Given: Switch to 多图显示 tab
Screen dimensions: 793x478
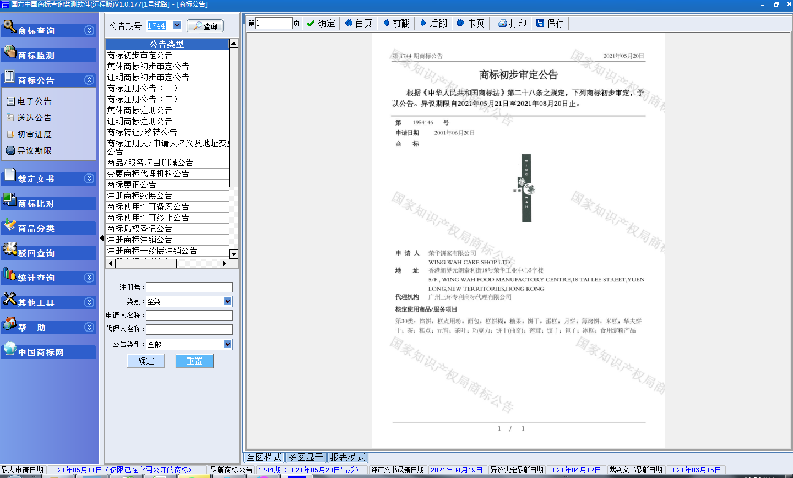Looking at the screenshot, I should click(x=306, y=457).
